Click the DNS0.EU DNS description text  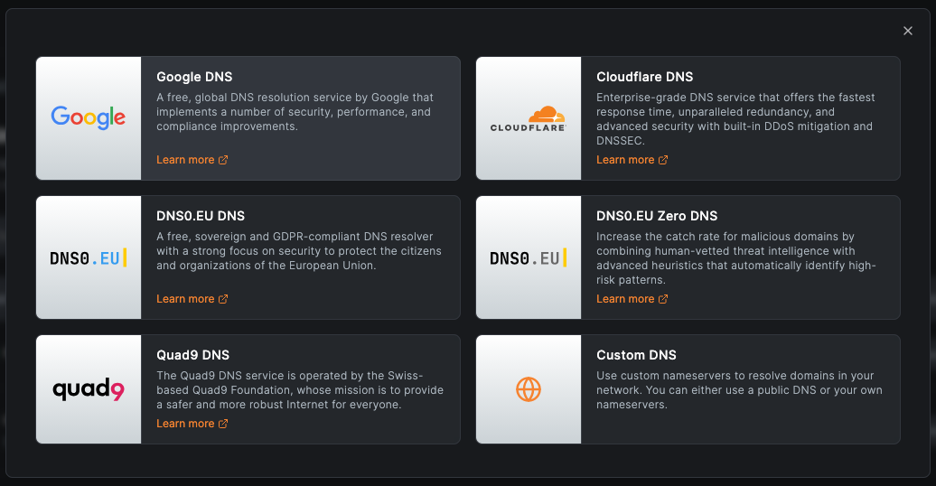[x=298, y=251]
